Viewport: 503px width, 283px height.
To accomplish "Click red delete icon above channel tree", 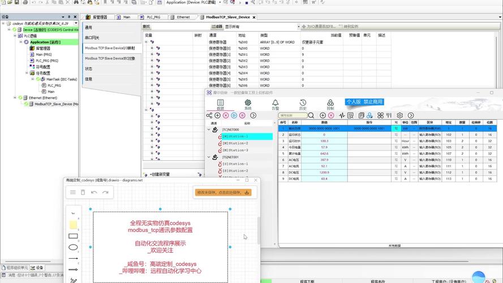I will (226, 115).
